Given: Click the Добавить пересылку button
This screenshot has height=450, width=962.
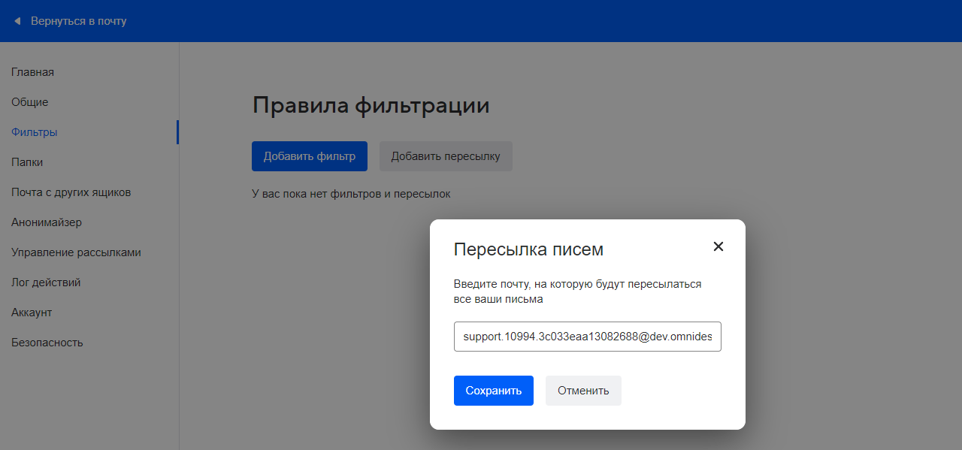Looking at the screenshot, I should pos(446,156).
